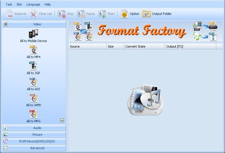Viewport: 225px width, 153px height.
Task: Click the Remove toolbar icon
Action: pos(9,14)
